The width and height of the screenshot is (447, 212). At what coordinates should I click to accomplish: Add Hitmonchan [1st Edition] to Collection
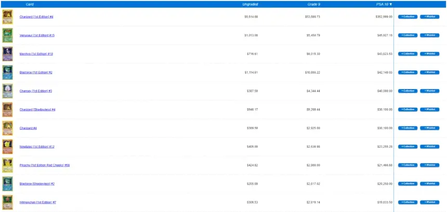(x=407, y=202)
